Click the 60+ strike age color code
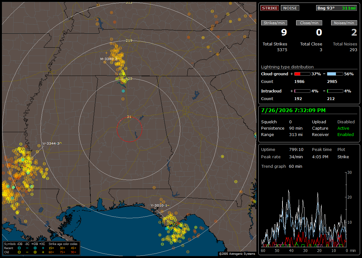The height and width of the screenshot is (258, 362). tap(51, 252)
